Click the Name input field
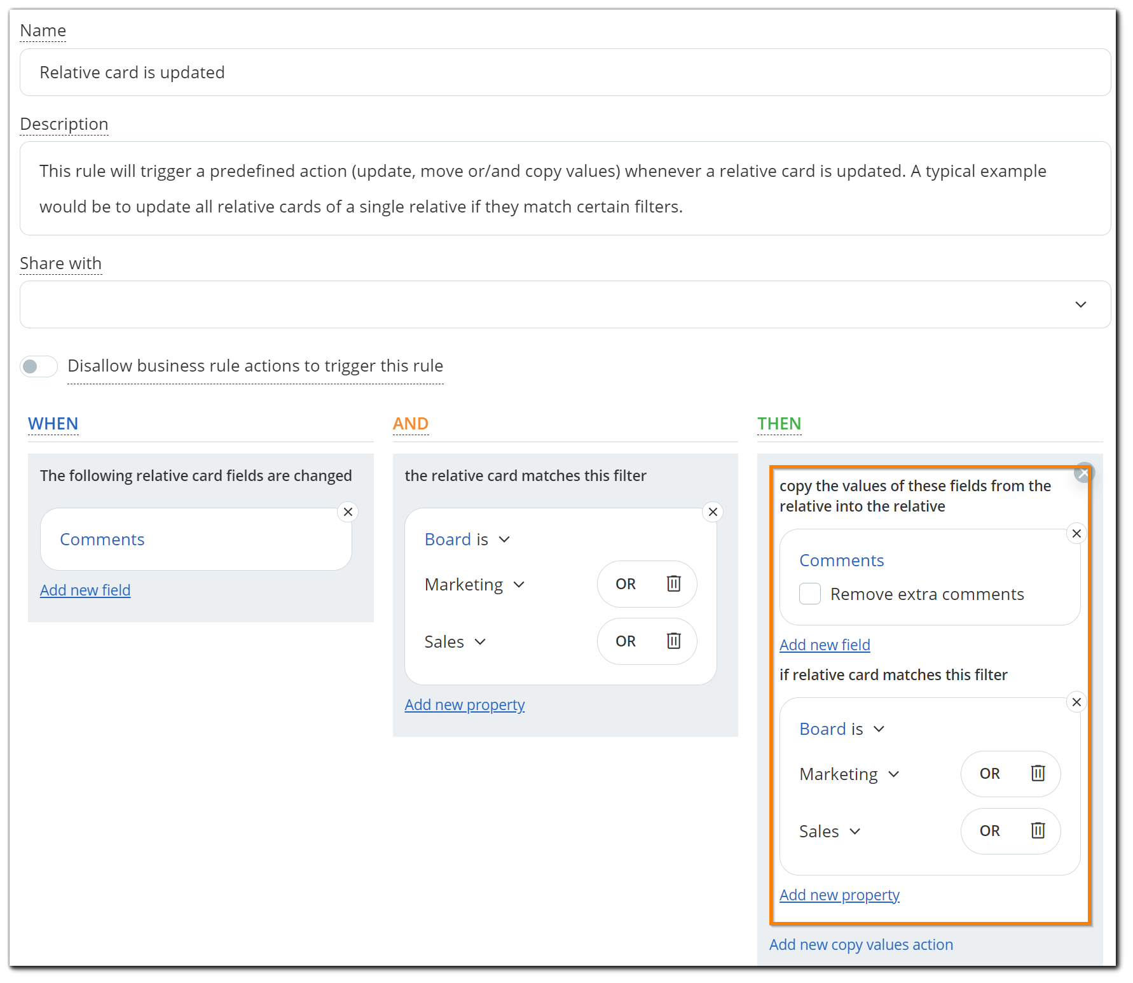1133x983 pixels. click(565, 73)
